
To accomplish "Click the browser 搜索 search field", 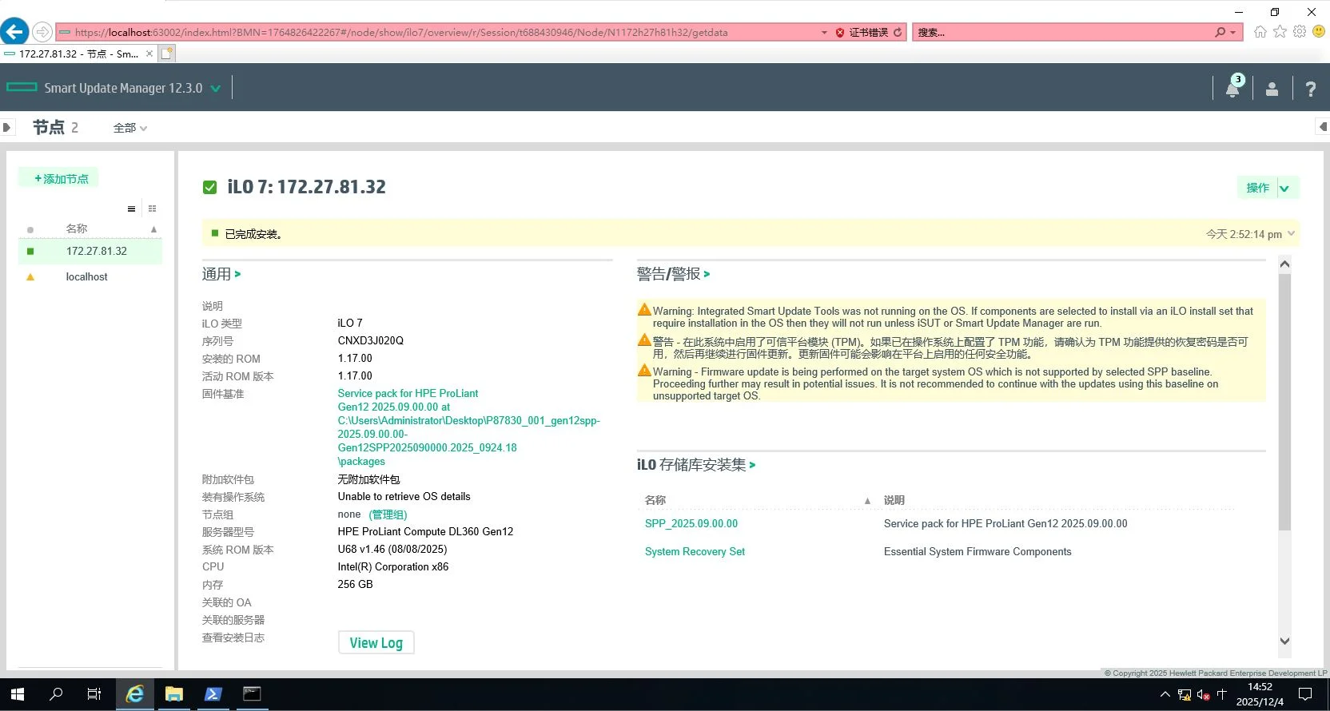I will coord(1061,33).
